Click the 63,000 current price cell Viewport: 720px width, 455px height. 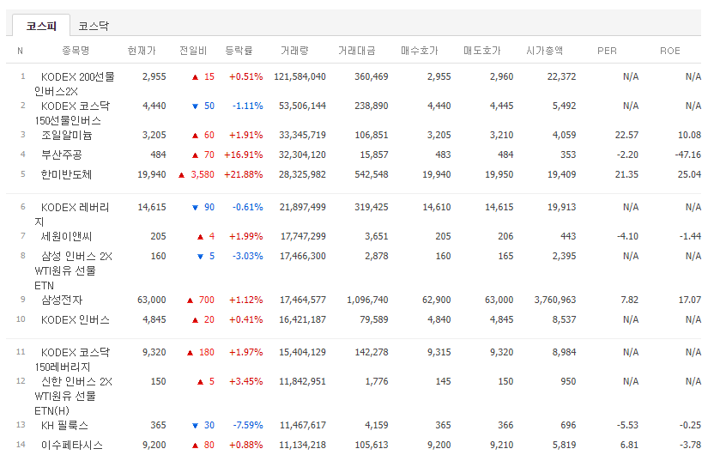coord(152,300)
